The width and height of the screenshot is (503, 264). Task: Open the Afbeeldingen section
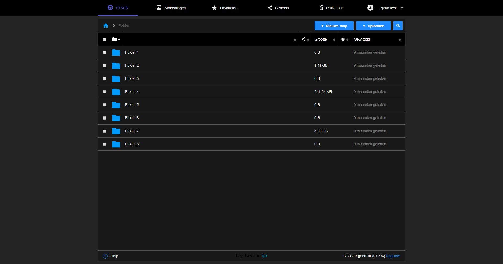172,8
